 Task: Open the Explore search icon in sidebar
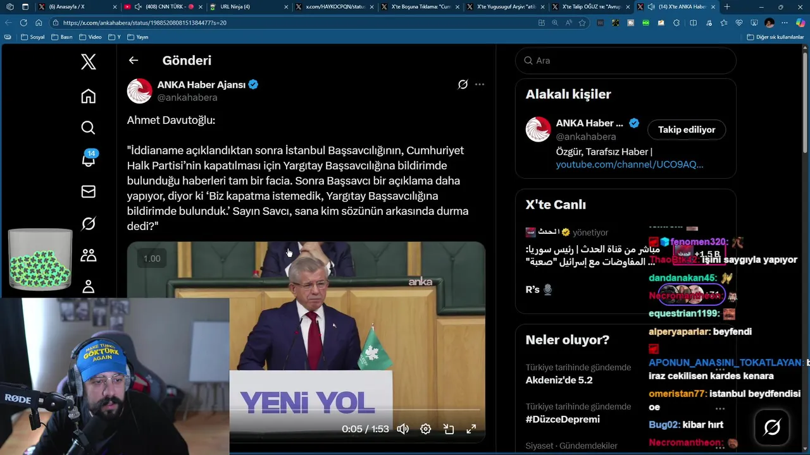(89, 128)
